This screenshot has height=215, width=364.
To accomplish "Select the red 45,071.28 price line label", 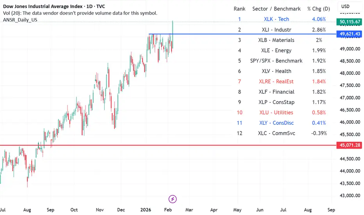I will pos(349,145).
